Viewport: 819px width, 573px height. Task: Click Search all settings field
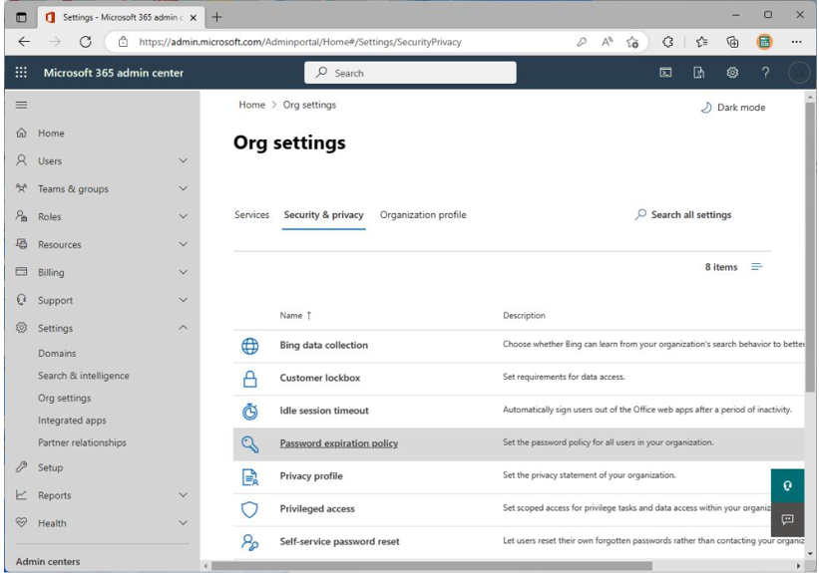(683, 215)
